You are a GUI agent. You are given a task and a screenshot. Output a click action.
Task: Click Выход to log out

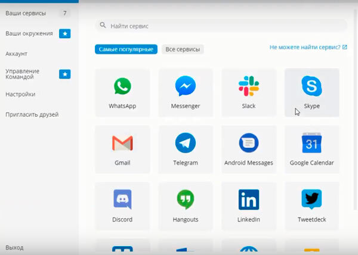pos(14,247)
